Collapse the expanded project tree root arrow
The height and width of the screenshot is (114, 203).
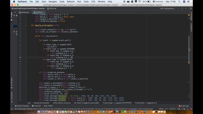(14, 16)
